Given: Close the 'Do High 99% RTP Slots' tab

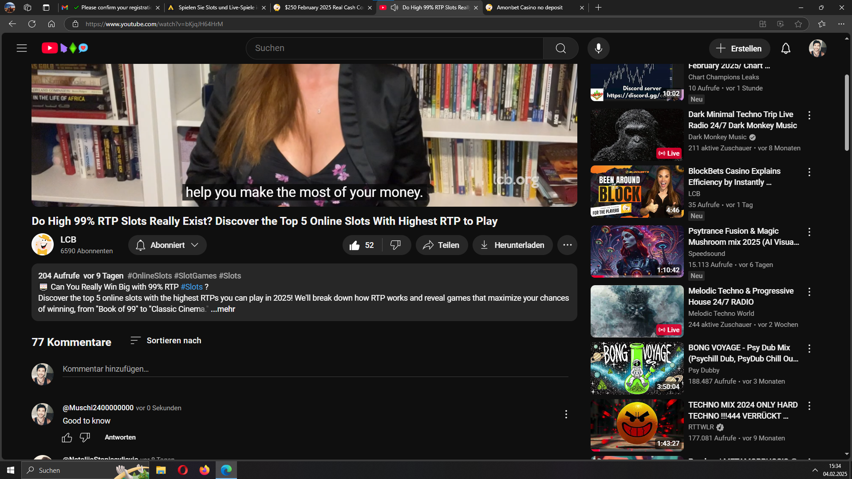Looking at the screenshot, I should click(476, 8).
